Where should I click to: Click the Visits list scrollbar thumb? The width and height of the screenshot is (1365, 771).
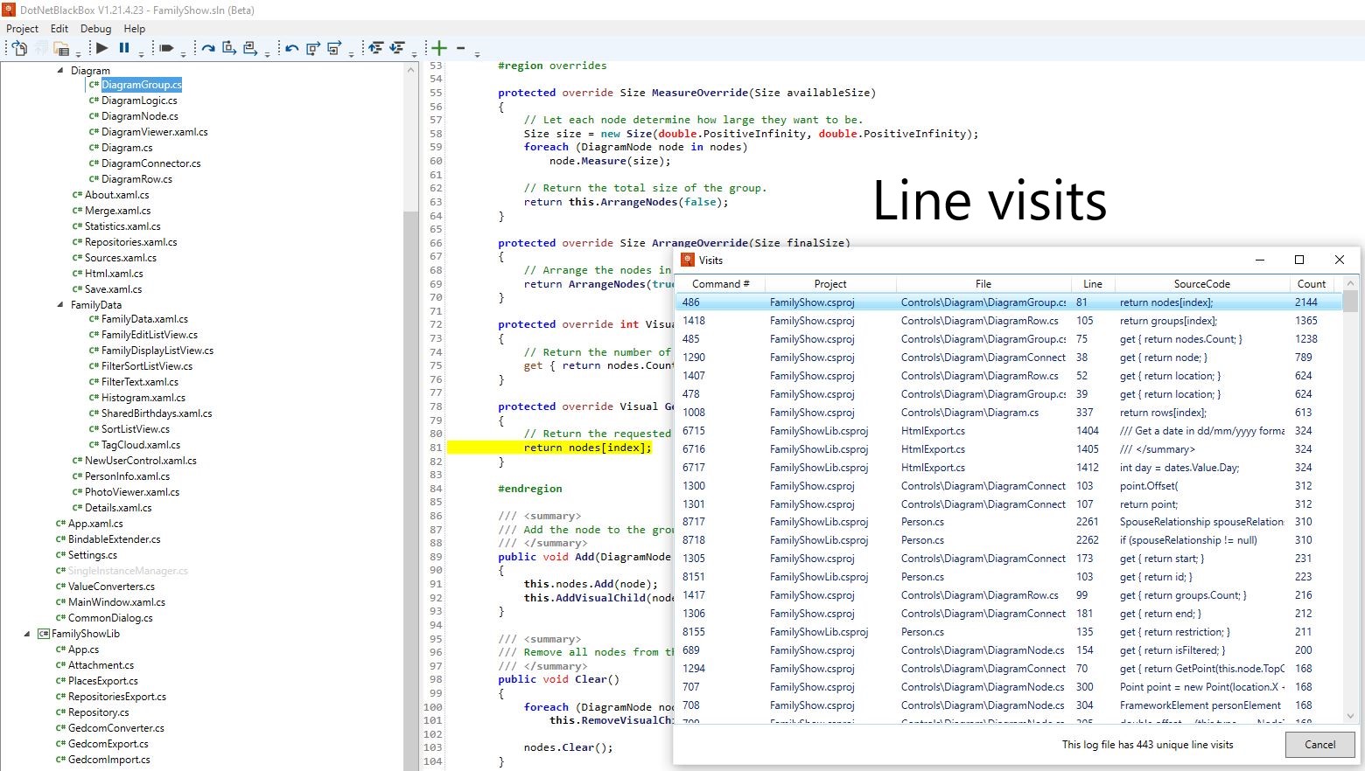[x=1351, y=302]
